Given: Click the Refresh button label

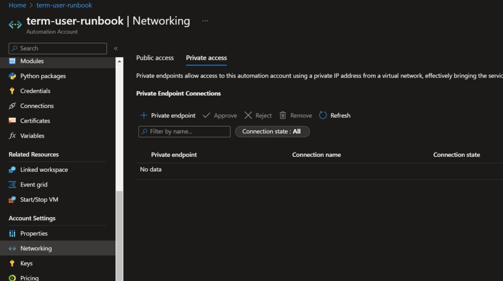Looking at the screenshot, I should (340, 115).
